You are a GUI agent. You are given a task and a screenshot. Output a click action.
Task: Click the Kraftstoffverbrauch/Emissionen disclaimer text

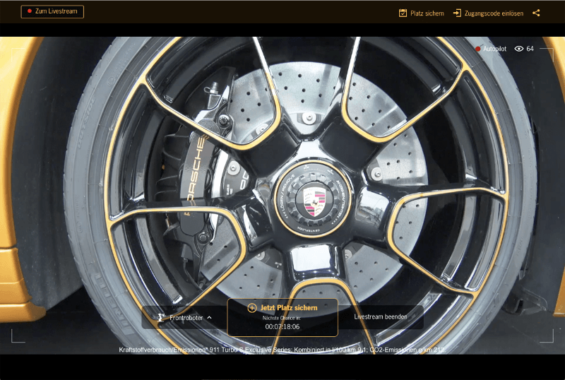[x=282, y=350]
